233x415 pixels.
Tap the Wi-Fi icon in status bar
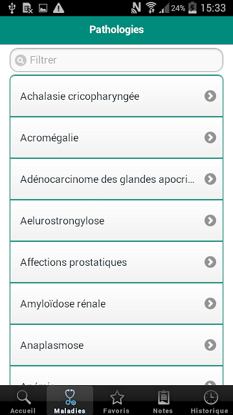click(151, 8)
